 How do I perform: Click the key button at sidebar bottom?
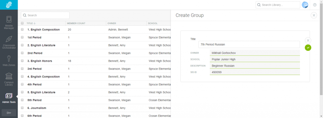click(9, 113)
